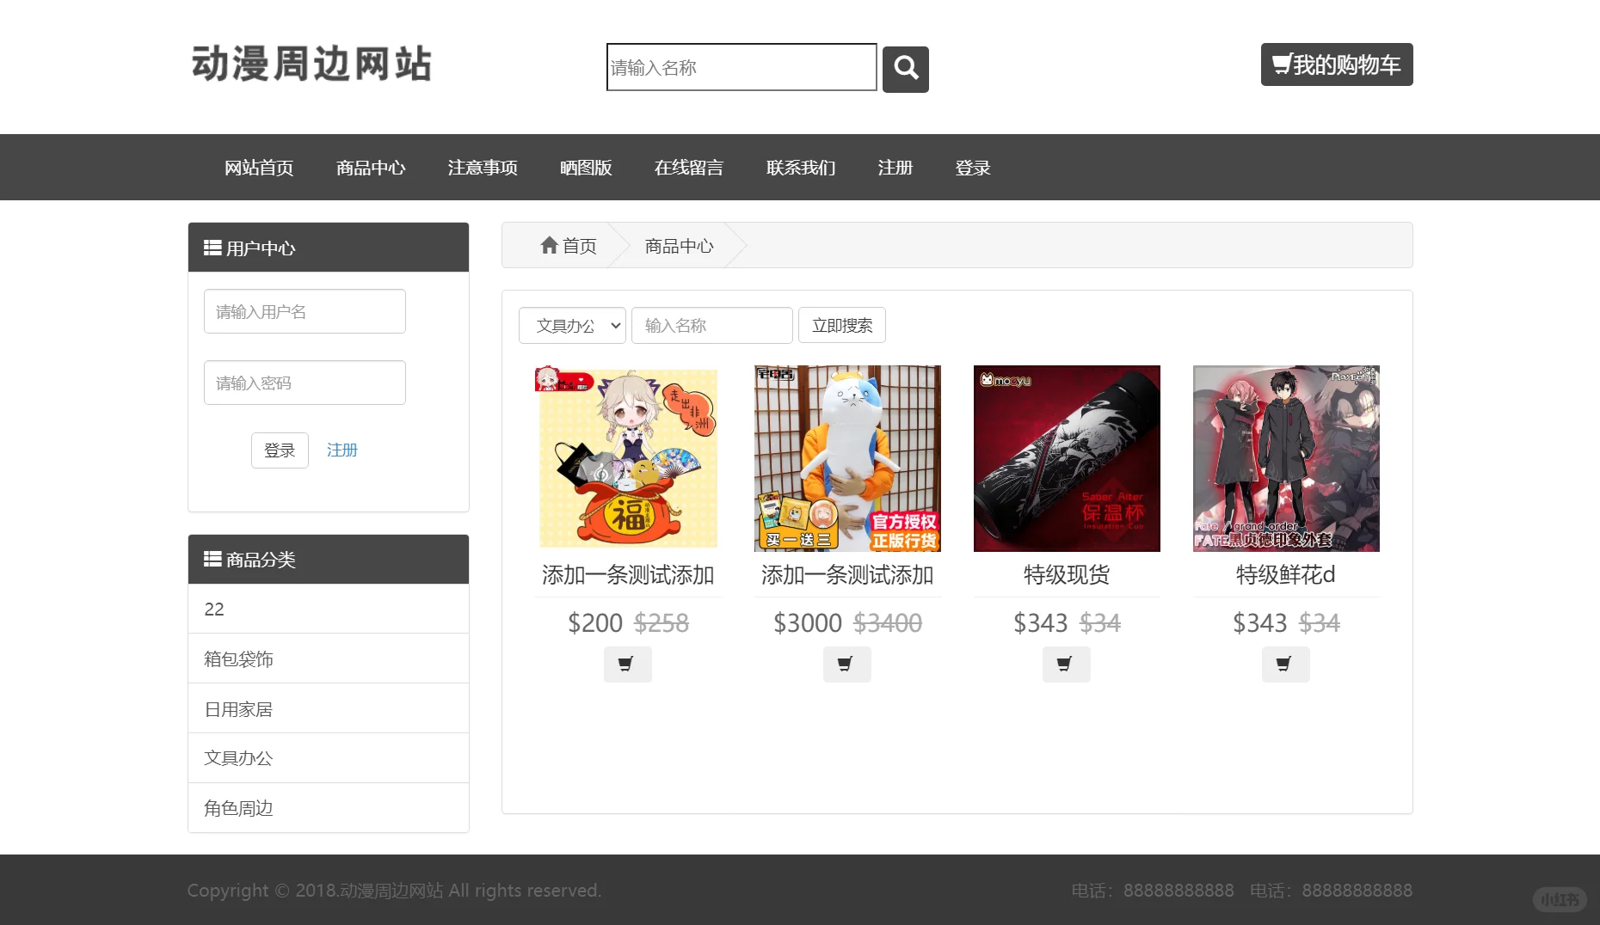
Task: Click the search magnifier icon
Action: (x=905, y=69)
